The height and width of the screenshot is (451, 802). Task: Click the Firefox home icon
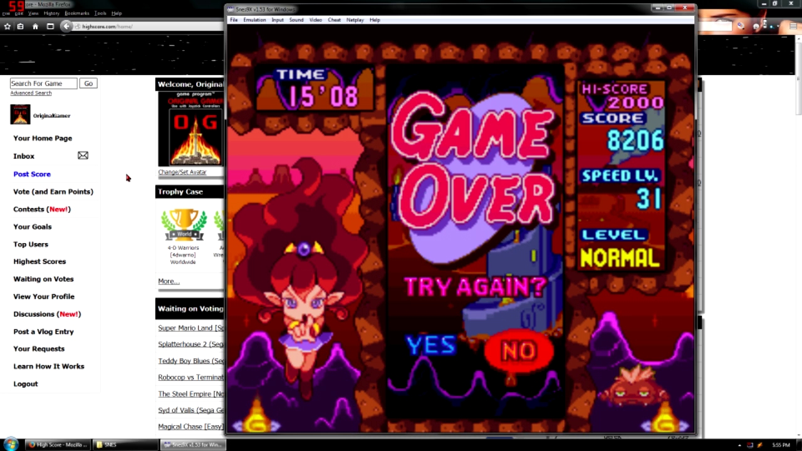[35, 26]
